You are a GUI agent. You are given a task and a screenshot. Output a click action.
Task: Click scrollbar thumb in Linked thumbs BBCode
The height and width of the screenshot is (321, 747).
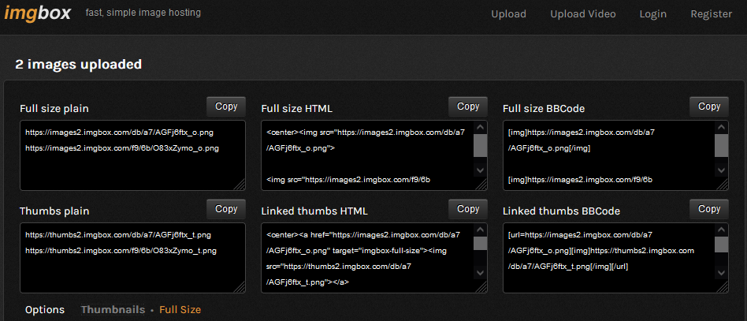pos(721,244)
